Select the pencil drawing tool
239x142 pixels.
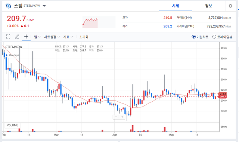point(17,37)
